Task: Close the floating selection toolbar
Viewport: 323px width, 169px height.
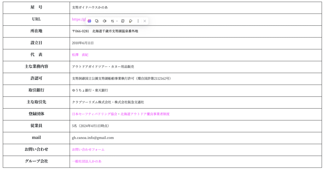Action: click(145, 21)
